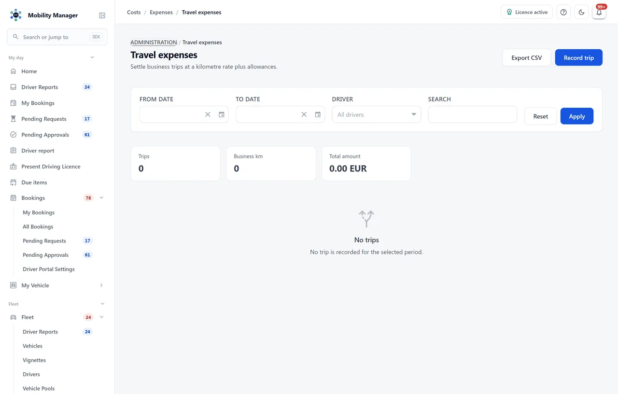Open Vehicles in Fleet menu
Viewport: 618px width, 394px height.
pyautogui.click(x=32, y=346)
